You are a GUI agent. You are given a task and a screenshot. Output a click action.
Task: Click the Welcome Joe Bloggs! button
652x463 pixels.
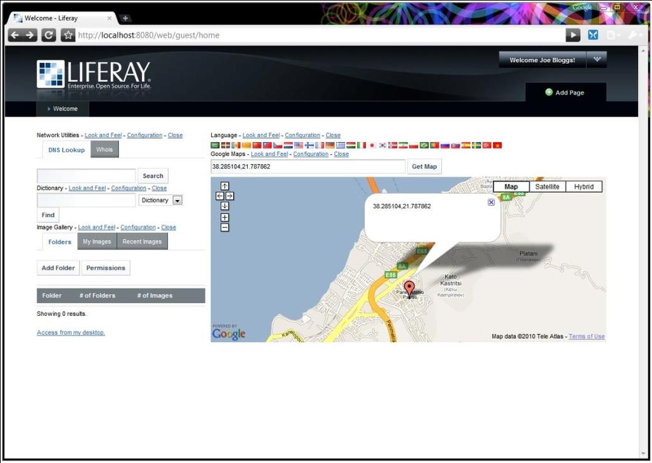pos(542,60)
